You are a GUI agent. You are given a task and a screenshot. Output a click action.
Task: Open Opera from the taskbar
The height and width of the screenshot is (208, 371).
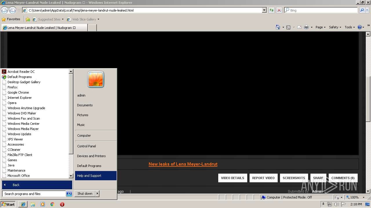coord(62,204)
